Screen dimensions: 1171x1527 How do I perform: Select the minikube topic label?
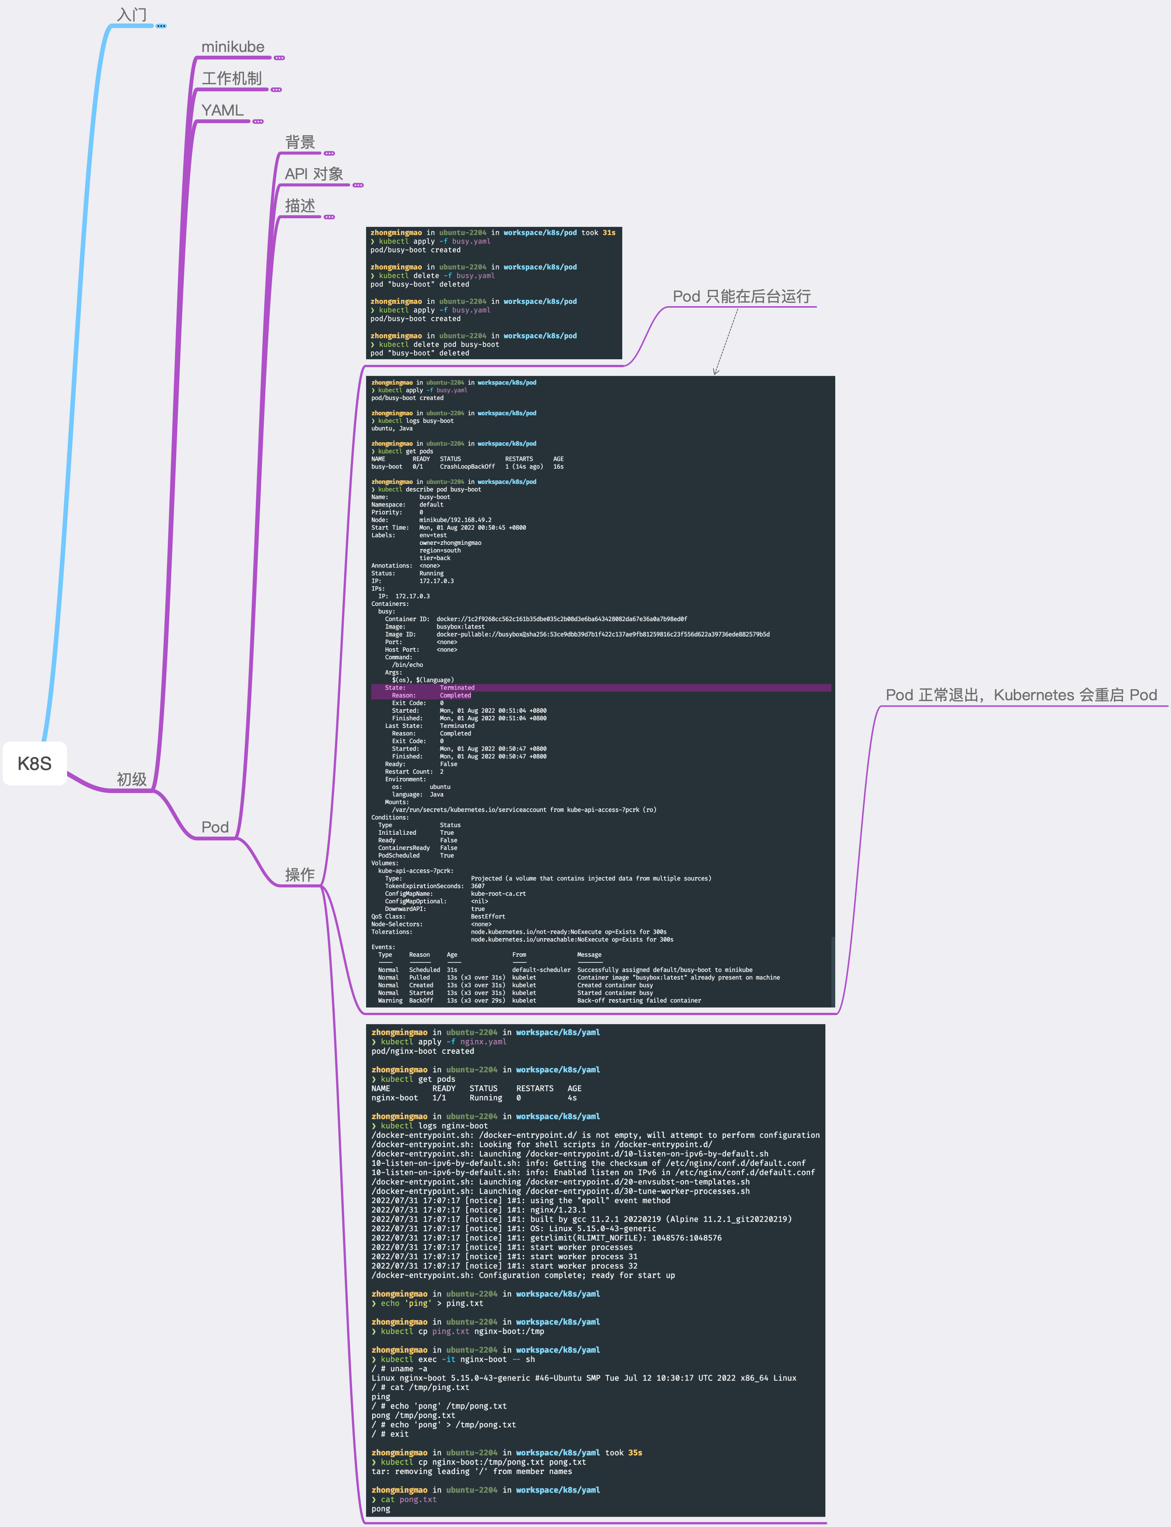[x=233, y=47]
